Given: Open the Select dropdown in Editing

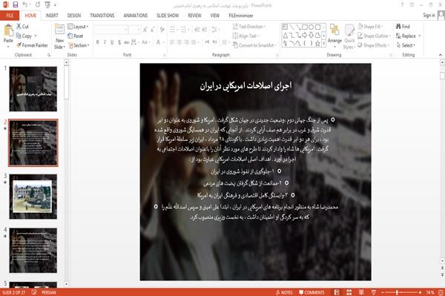Looking at the screenshot, I should [x=406, y=45].
